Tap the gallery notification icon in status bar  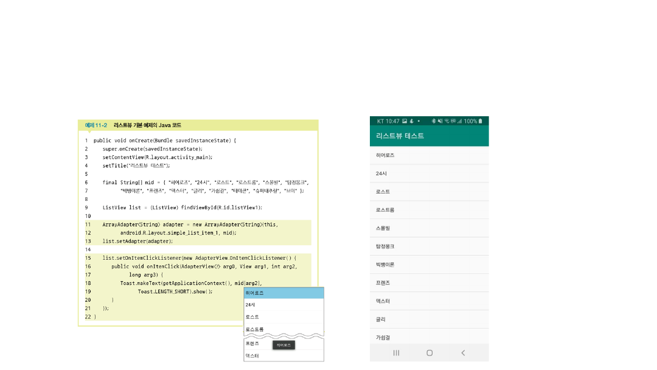tap(405, 121)
